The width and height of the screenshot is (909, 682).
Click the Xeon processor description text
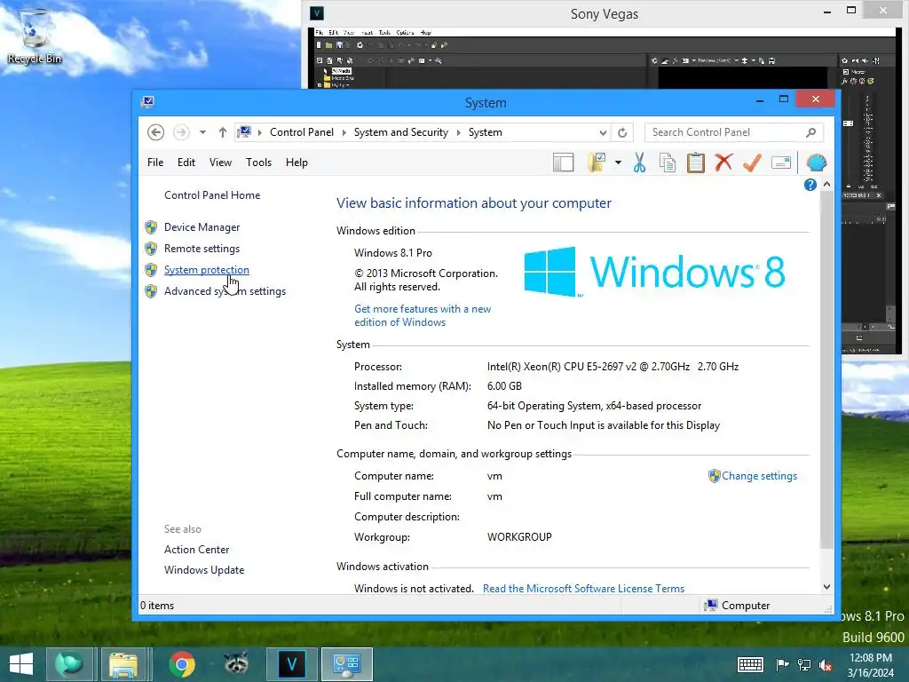click(x=613, y=367)
